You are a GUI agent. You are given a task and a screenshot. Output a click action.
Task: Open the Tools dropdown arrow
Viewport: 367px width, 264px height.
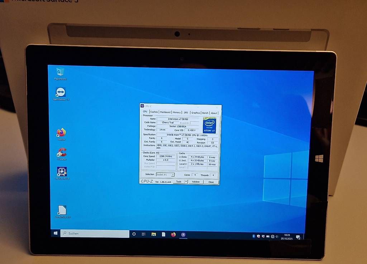tap(186, 182)
